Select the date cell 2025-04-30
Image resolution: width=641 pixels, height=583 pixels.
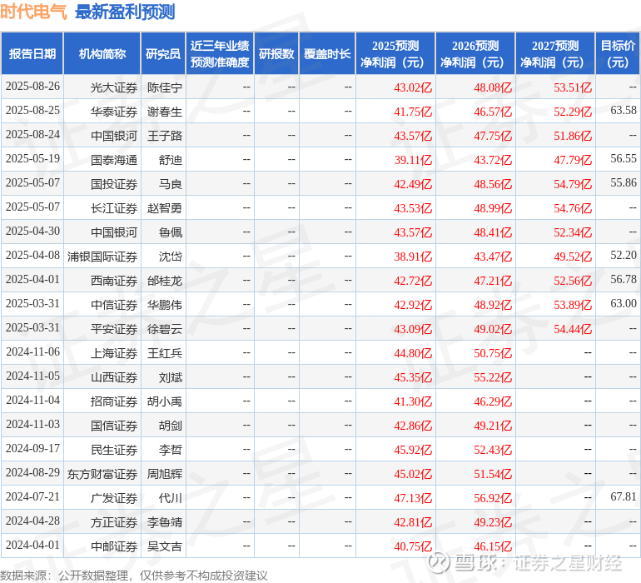(x=32, y=232)
